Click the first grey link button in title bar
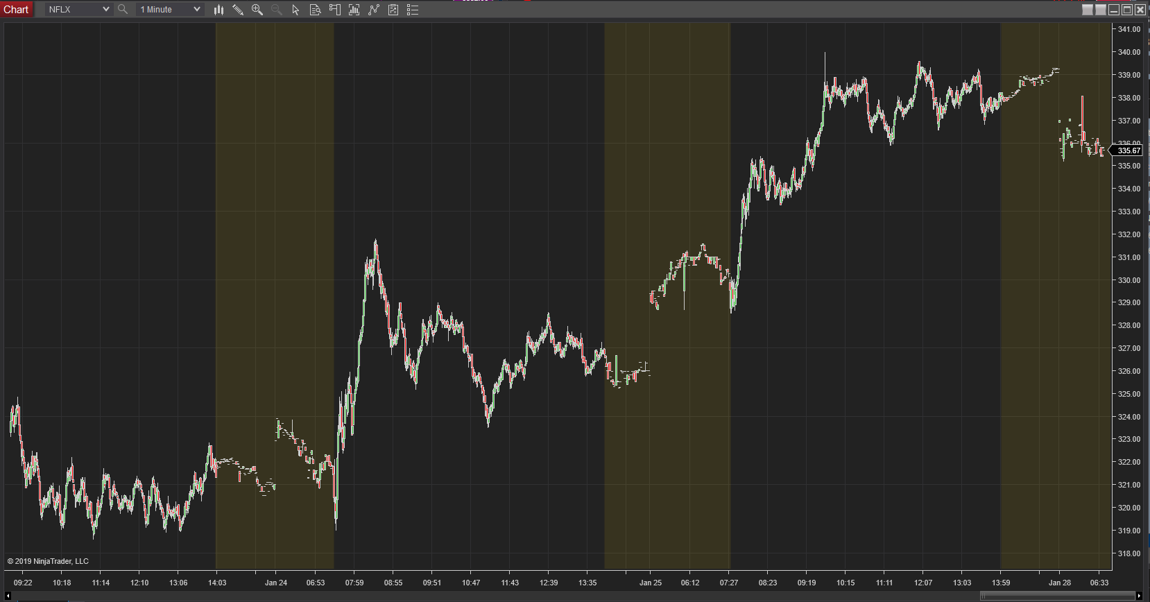 pos(1088,10)
